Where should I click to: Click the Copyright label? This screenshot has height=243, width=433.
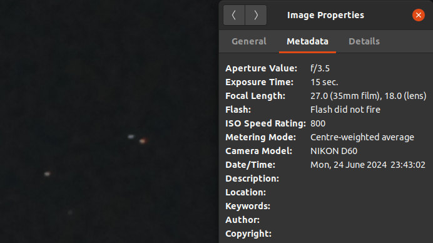click(248, 234)
